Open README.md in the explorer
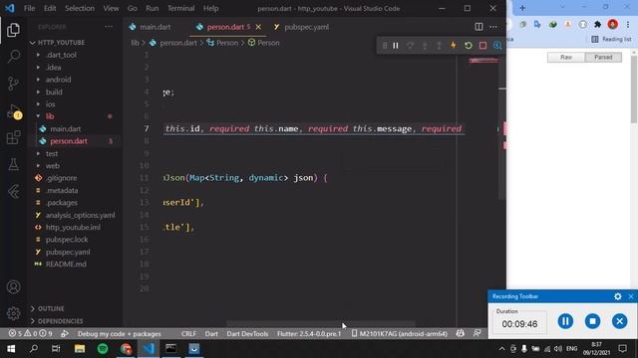This screenshot has width=638, height=358. (x=66, y=265)
